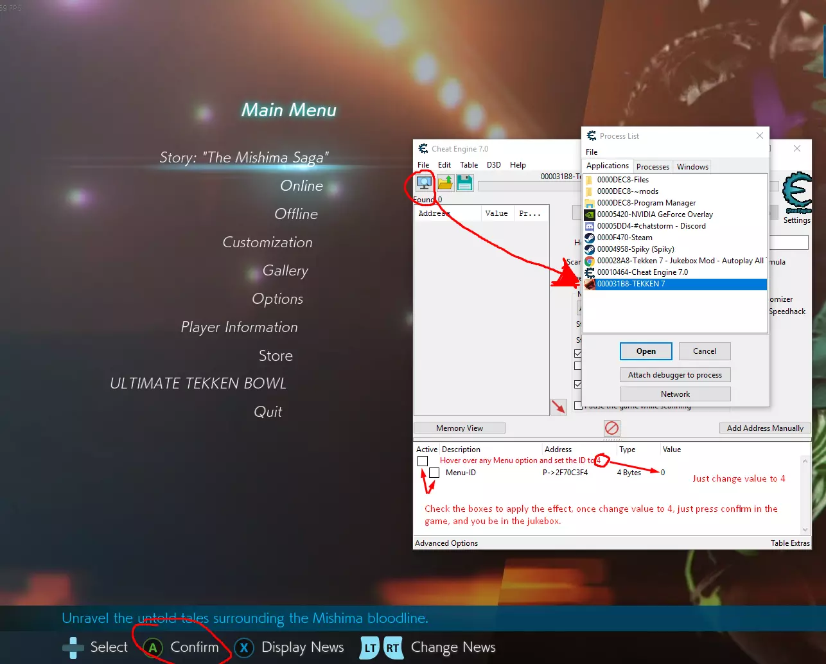This screenshot has width=826, height=664.
Task: Click the RT trigger icon
Action: tap(393, 647)
